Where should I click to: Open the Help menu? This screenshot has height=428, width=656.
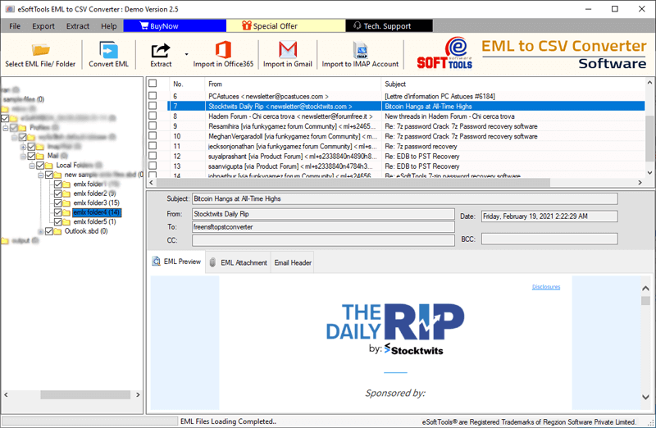[109, 26]
